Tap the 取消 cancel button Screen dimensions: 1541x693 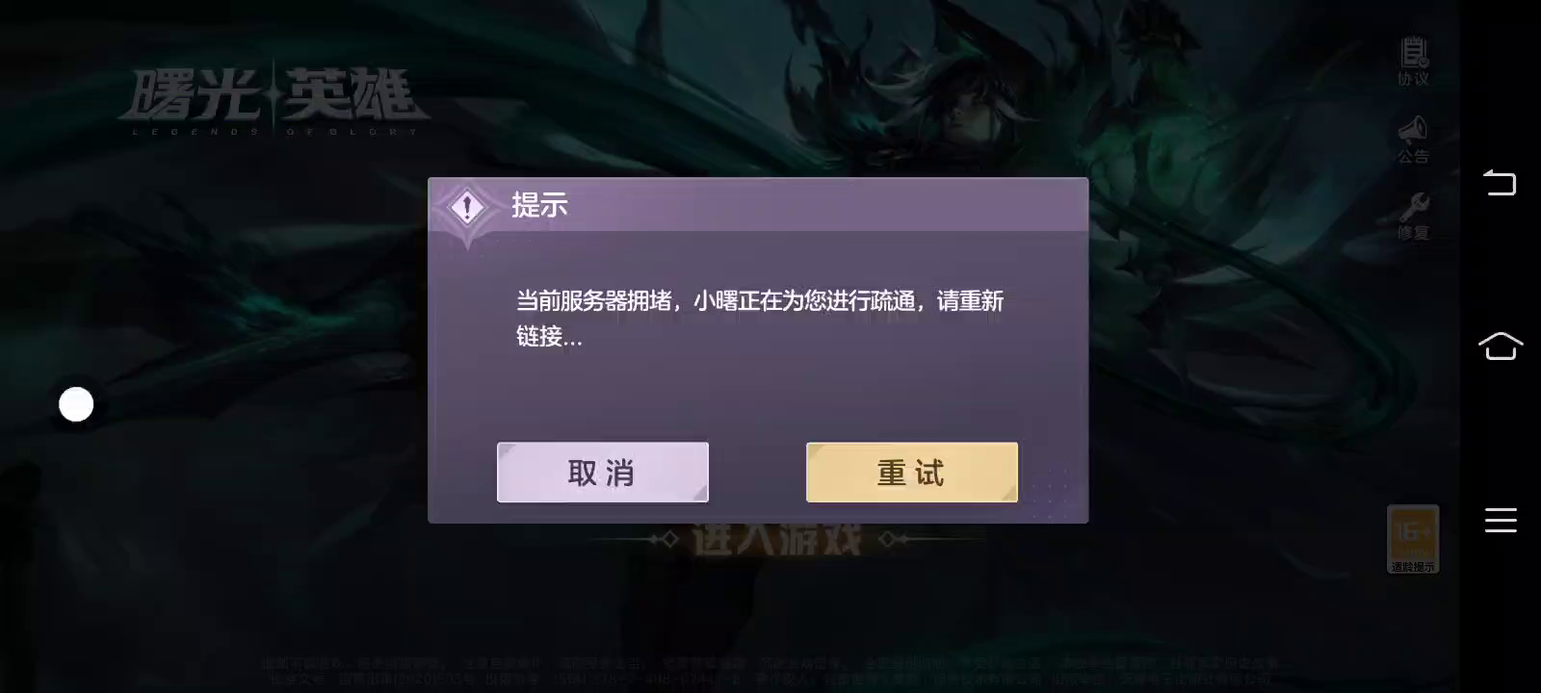coord(603,473)
